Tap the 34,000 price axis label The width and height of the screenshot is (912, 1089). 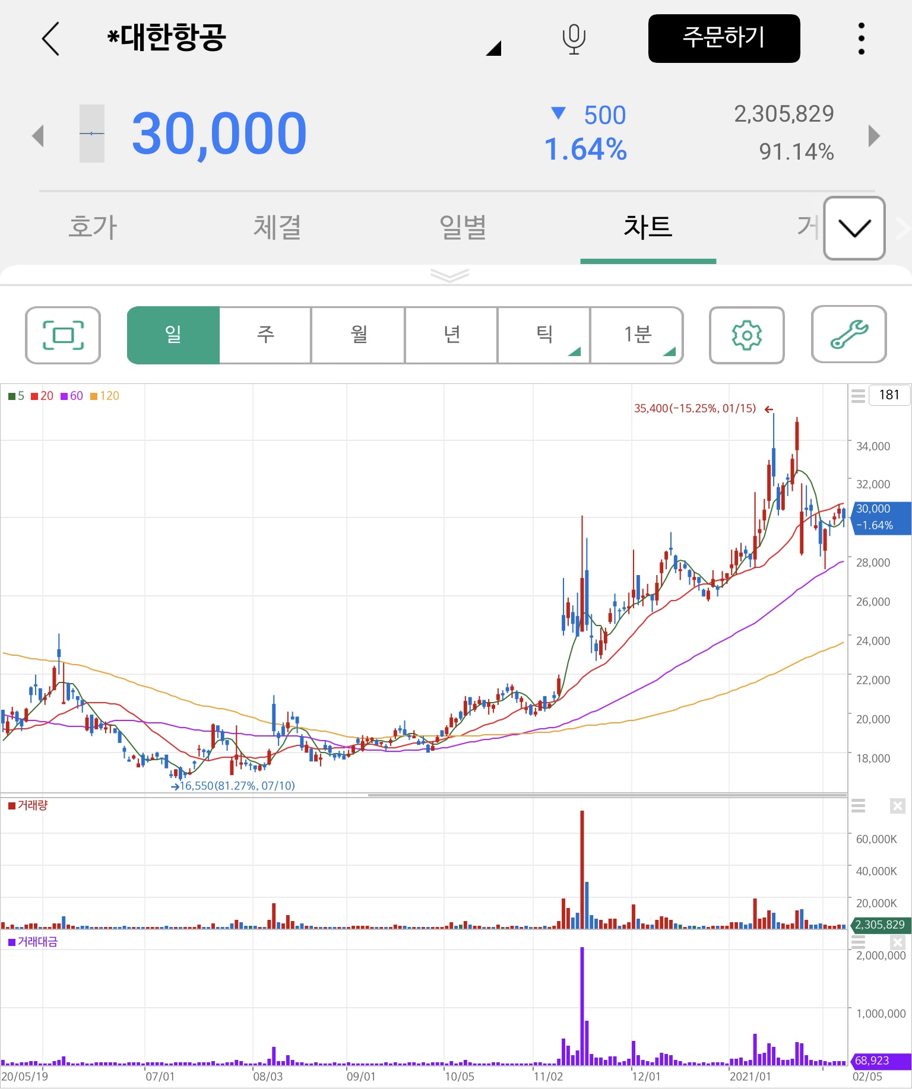(x=873, y=446)
